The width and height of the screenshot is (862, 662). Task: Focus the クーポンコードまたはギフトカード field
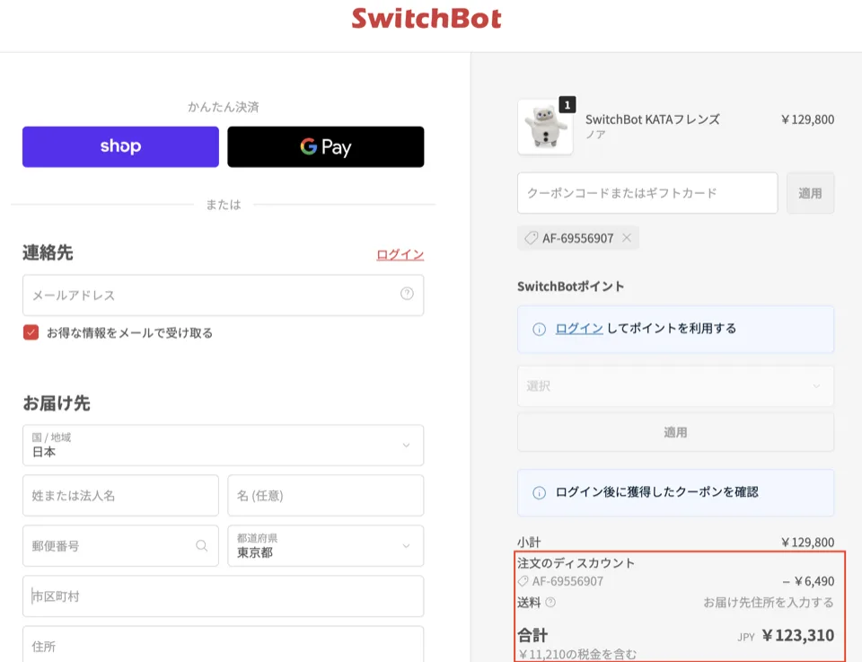647,193
